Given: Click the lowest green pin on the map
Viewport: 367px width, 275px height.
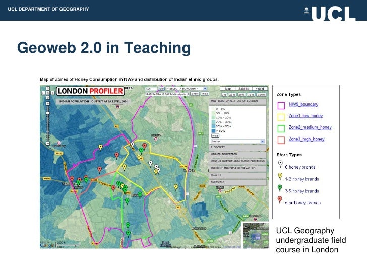Looking at the screenshot, I should pyautogui.click(x=128, y=233).
